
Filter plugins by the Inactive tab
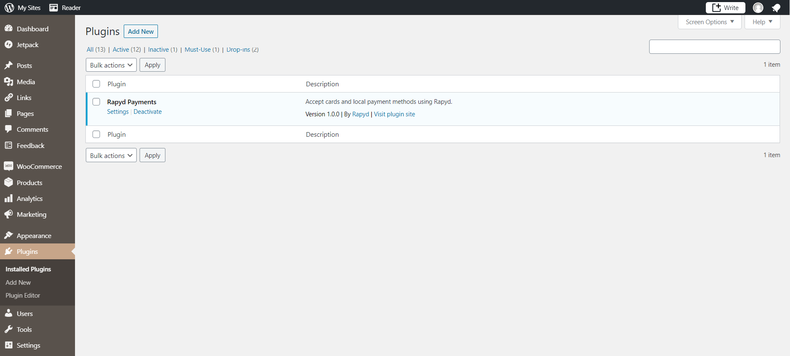pyautogui.click(x=158, y=50)
